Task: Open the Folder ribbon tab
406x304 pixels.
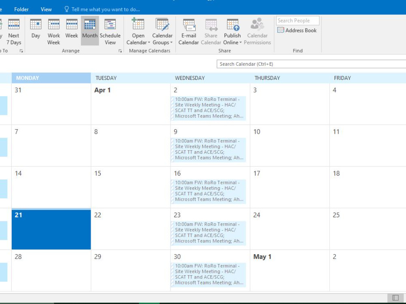Action: pyautogui.click(x=21, y=9)
